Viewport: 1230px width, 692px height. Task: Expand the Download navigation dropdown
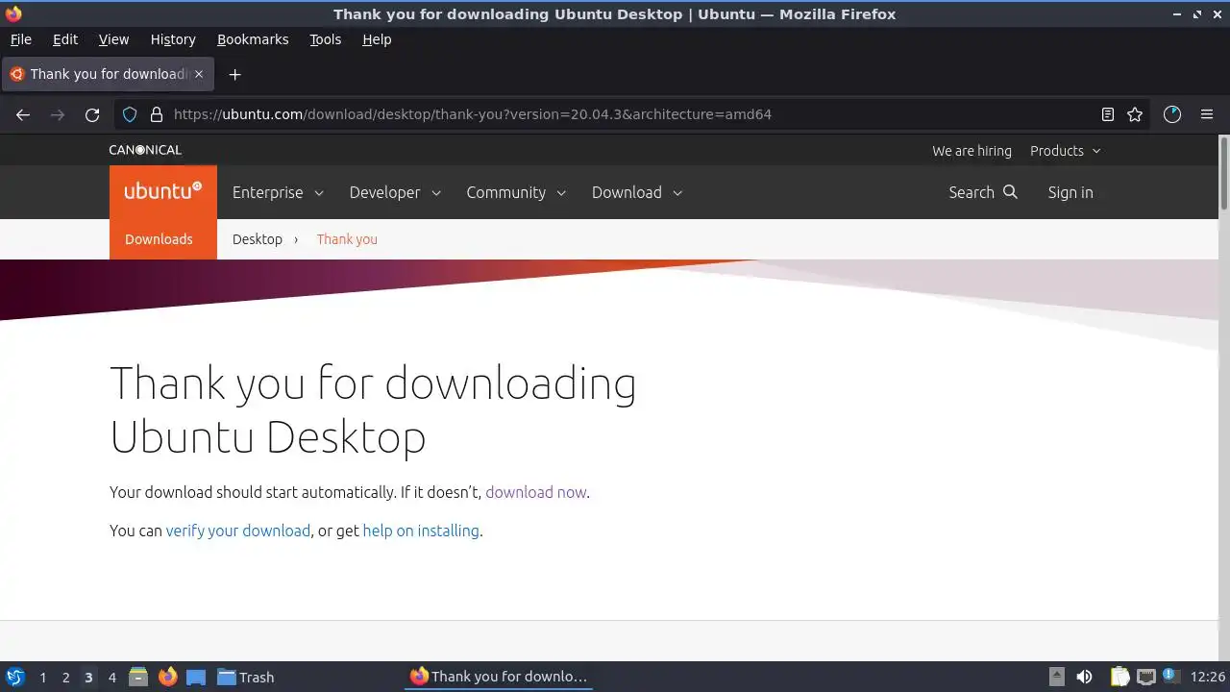pyautogui.click(x=637, y=192)
